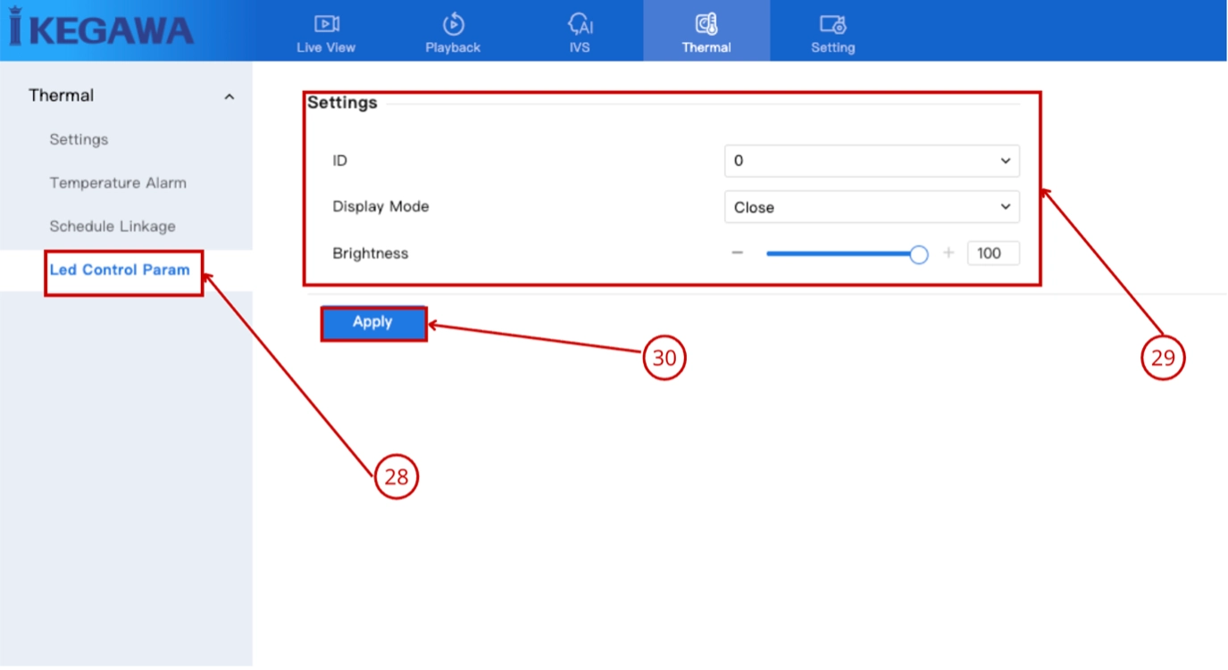Collapse the Thermal sidebar section chevron
1228x670 pixels.
(x=229, y=96)
